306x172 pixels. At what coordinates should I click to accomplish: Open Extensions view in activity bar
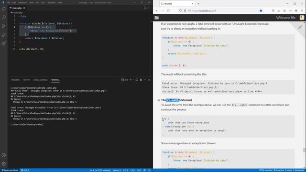(4, 43)
